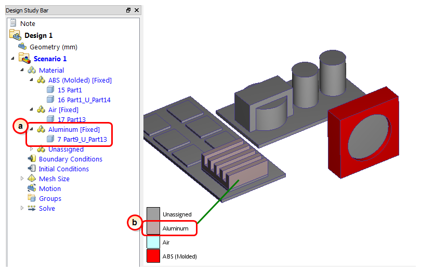
Task: Click the 15 Part1 cube icon
Action: (x=50, y=90)
